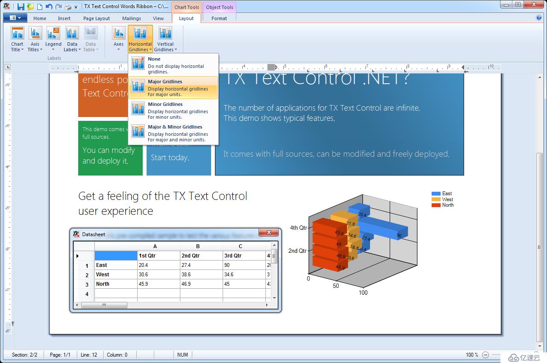This screenshot has width=547, height=363.
Task: Click the tab selector at ruler corner
Action: point(8,67)
